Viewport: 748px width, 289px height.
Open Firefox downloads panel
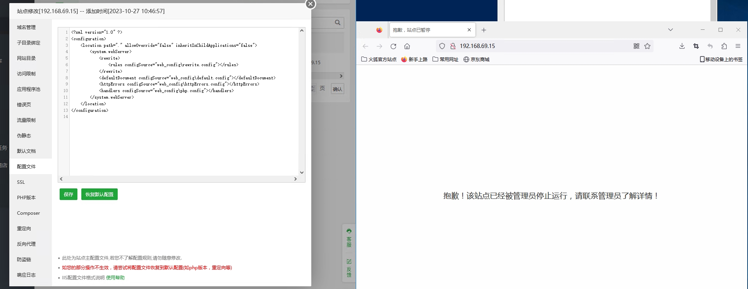(682, 46)
